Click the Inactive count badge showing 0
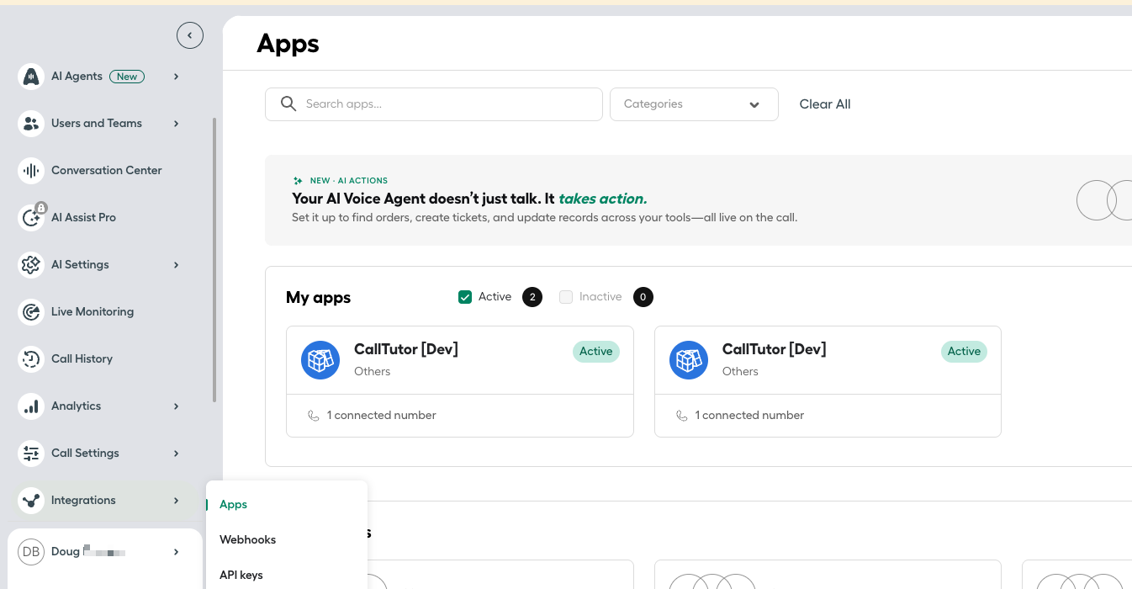 (643, 297)
